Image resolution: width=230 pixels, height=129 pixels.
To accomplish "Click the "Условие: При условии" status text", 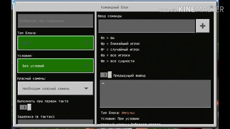I will click(x=120, y=119).
